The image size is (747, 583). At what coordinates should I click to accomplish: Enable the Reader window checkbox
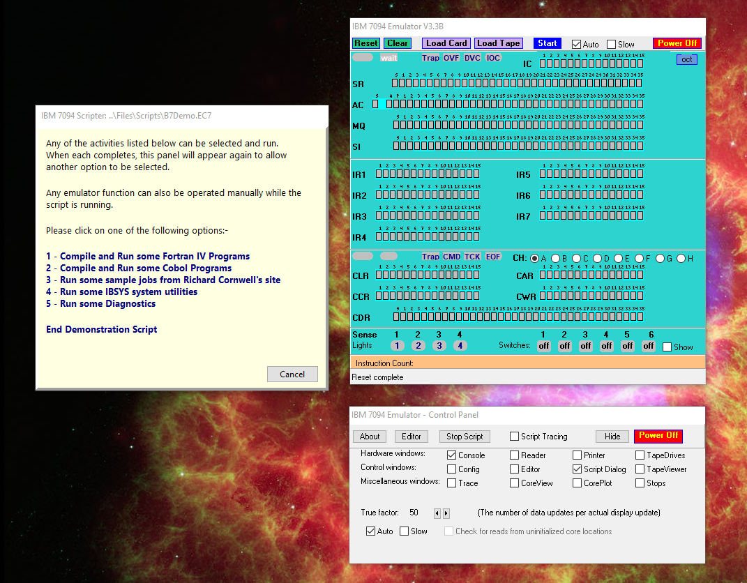coord(514,455)
